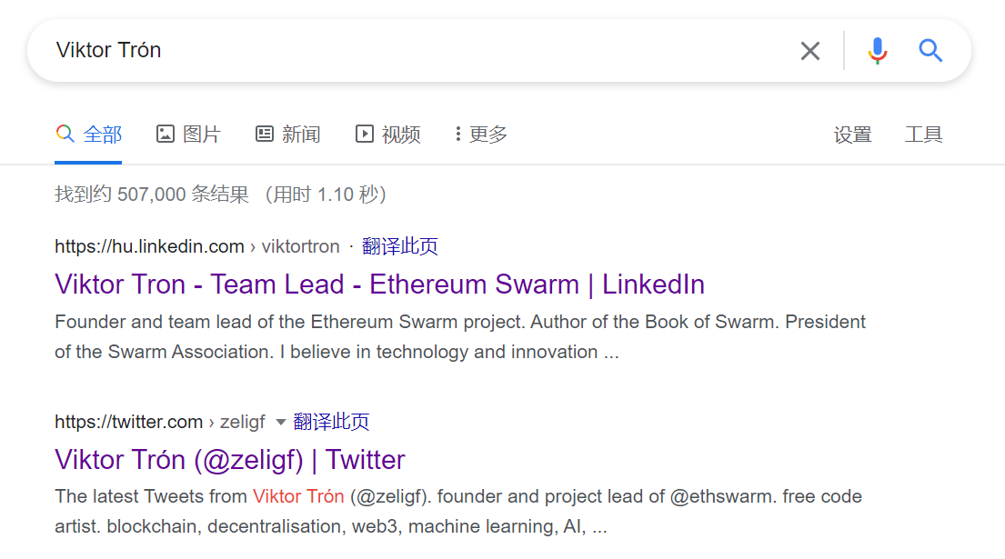The width and height of the screenshot is (1005, 559).
Task: Switch to the 图片 images tab
Action: point(201,135)
